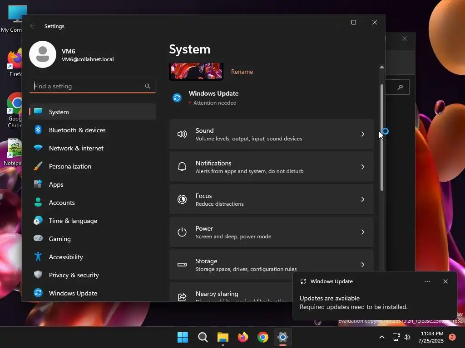Show hidden tray icons chevron
The width and height of the screenshot is (465, 348).
tap(382, 337)
